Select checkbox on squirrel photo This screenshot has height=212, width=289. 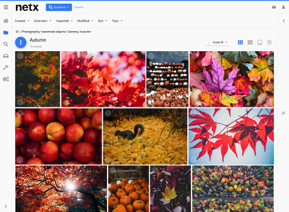coord(108,113)
